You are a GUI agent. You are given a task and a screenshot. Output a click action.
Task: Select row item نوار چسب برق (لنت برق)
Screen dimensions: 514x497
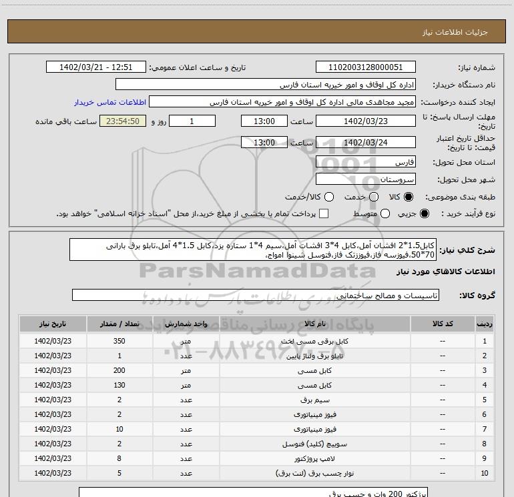(x=314, y=474)
